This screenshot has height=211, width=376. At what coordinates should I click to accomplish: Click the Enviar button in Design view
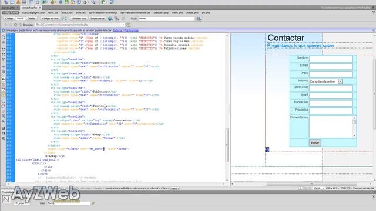(x=315, y=143)
